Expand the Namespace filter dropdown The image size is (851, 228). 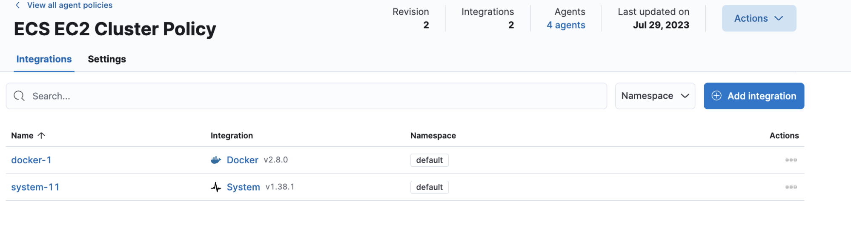click(655, 96)
